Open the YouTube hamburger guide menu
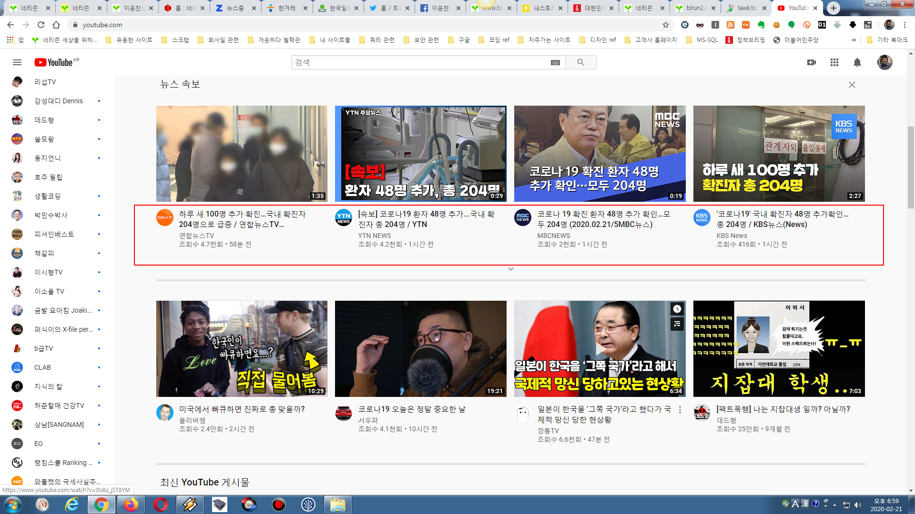The width and height of the screenshot is (915, 514). [17, 62]
